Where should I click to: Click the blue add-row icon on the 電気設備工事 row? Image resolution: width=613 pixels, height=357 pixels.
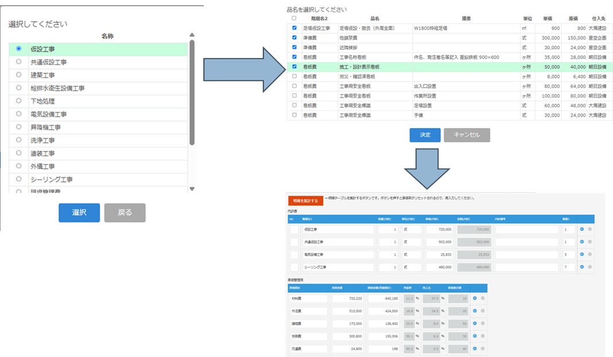(x=581, y=254)
